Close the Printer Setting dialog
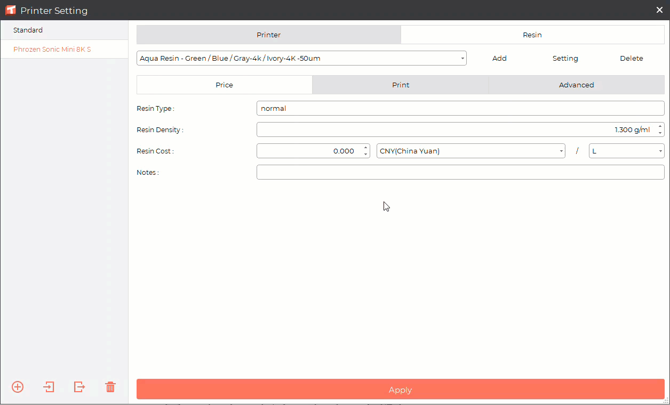This screenshot has height=405, width=670. 659,10
